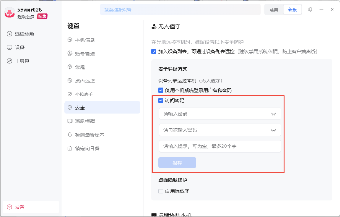This screenshot has height=217, width=340.
Task: Click the user avatar icon
Action: pyautogui.click(x=10, y=13)
